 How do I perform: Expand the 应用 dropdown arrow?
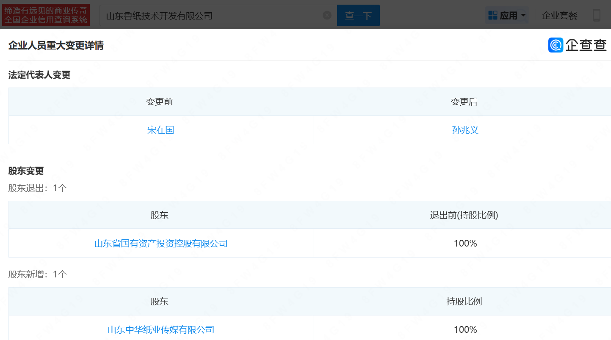tap(523, 16)
